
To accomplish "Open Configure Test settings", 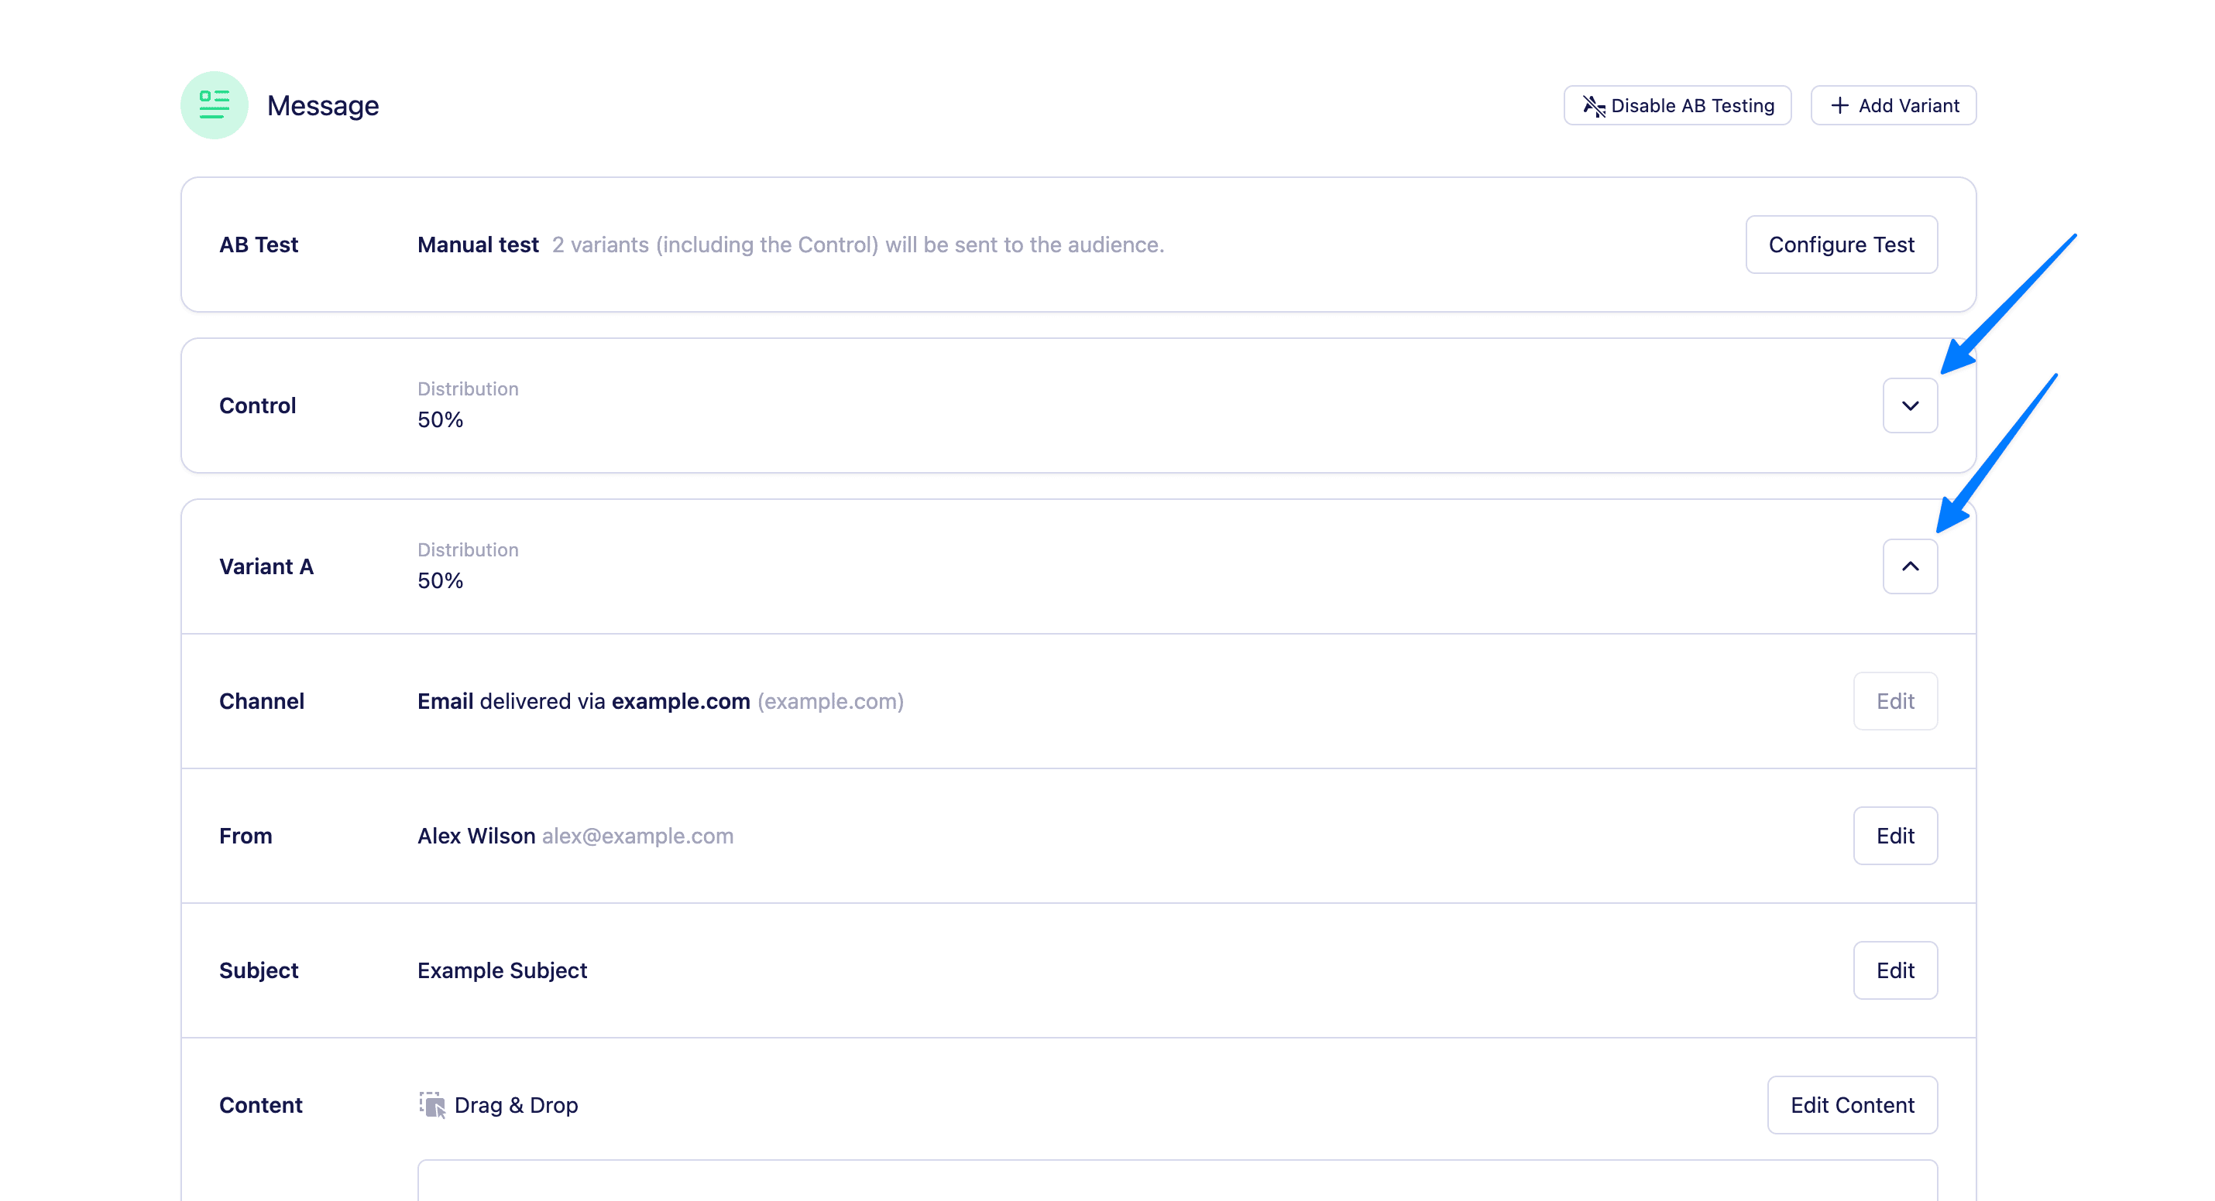I will (1841, 245).
